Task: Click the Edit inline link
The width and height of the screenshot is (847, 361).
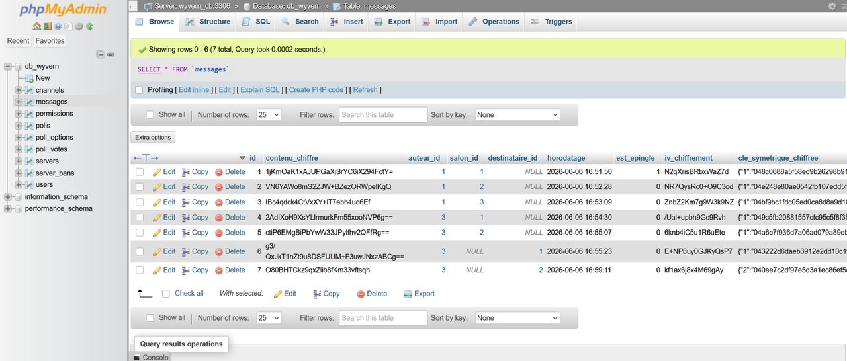Action: tap(194, 90)
